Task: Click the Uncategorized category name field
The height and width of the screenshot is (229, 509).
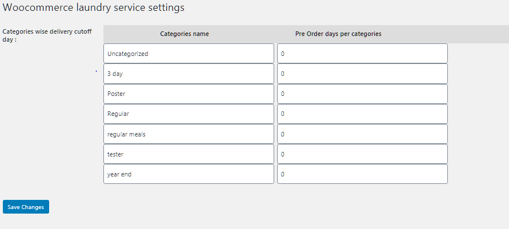Action: pyautogui.click(x=189, y=54)
